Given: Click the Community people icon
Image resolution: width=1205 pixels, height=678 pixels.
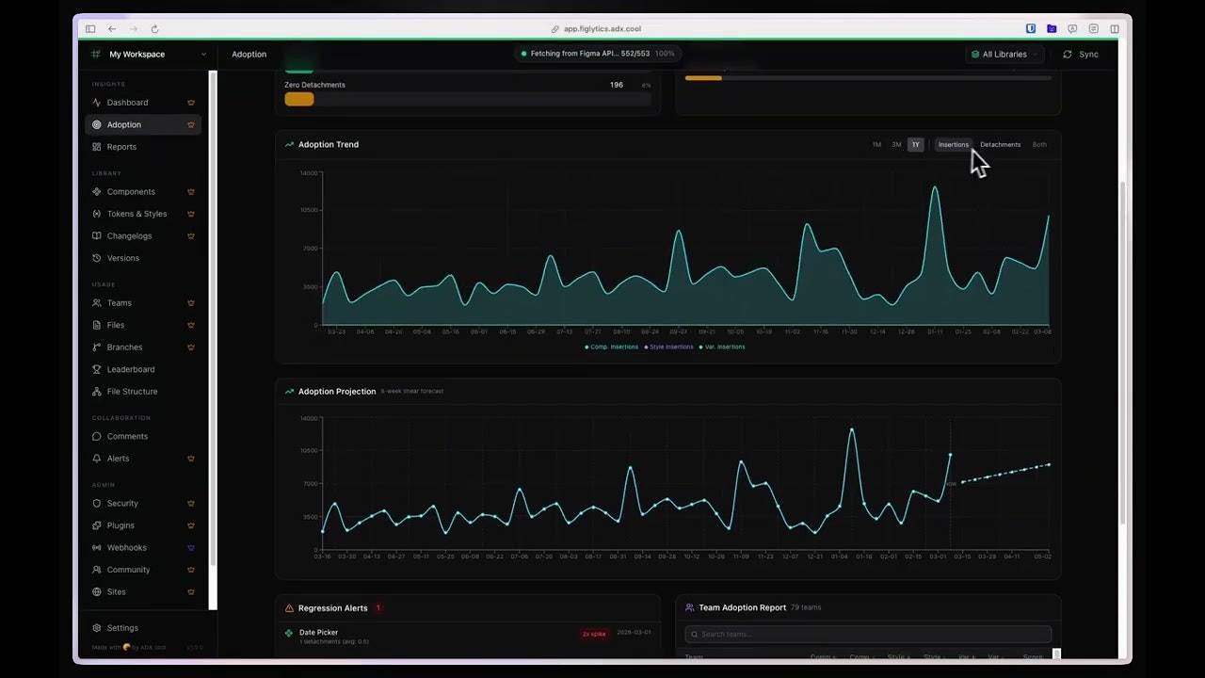Looking at the screenshot, I should tap(97, 570).
